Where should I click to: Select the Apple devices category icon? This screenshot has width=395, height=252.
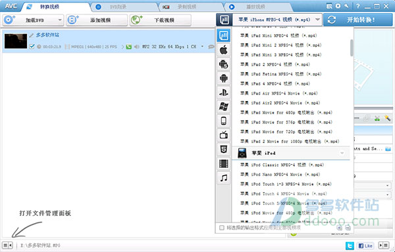[x=223, y=50]
